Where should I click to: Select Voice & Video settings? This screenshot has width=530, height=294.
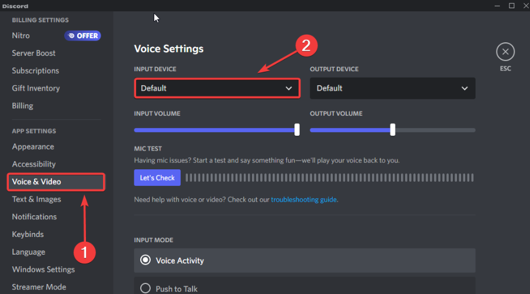56,182
